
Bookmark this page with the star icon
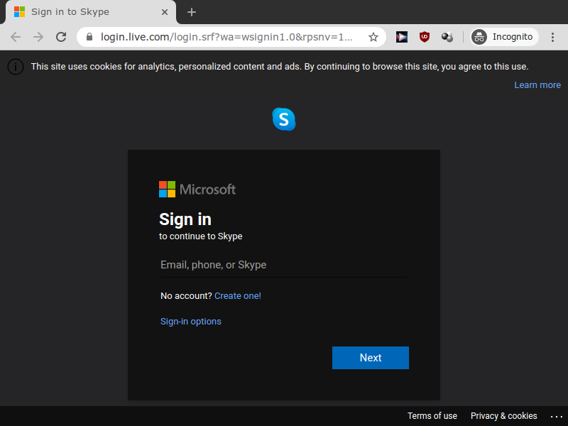tap(373, 37)
